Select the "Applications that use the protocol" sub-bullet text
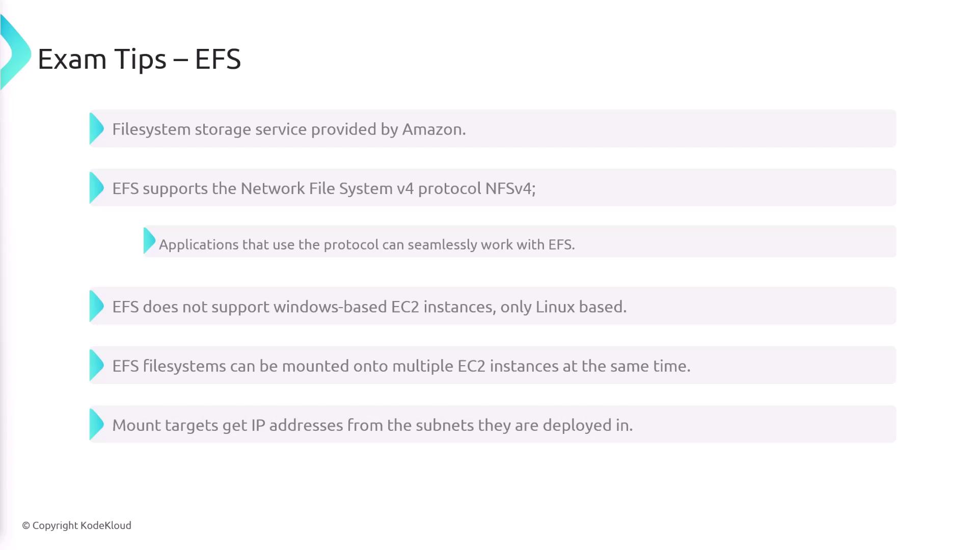Screen dimensions: 978x550 click(x=367, y=244)
